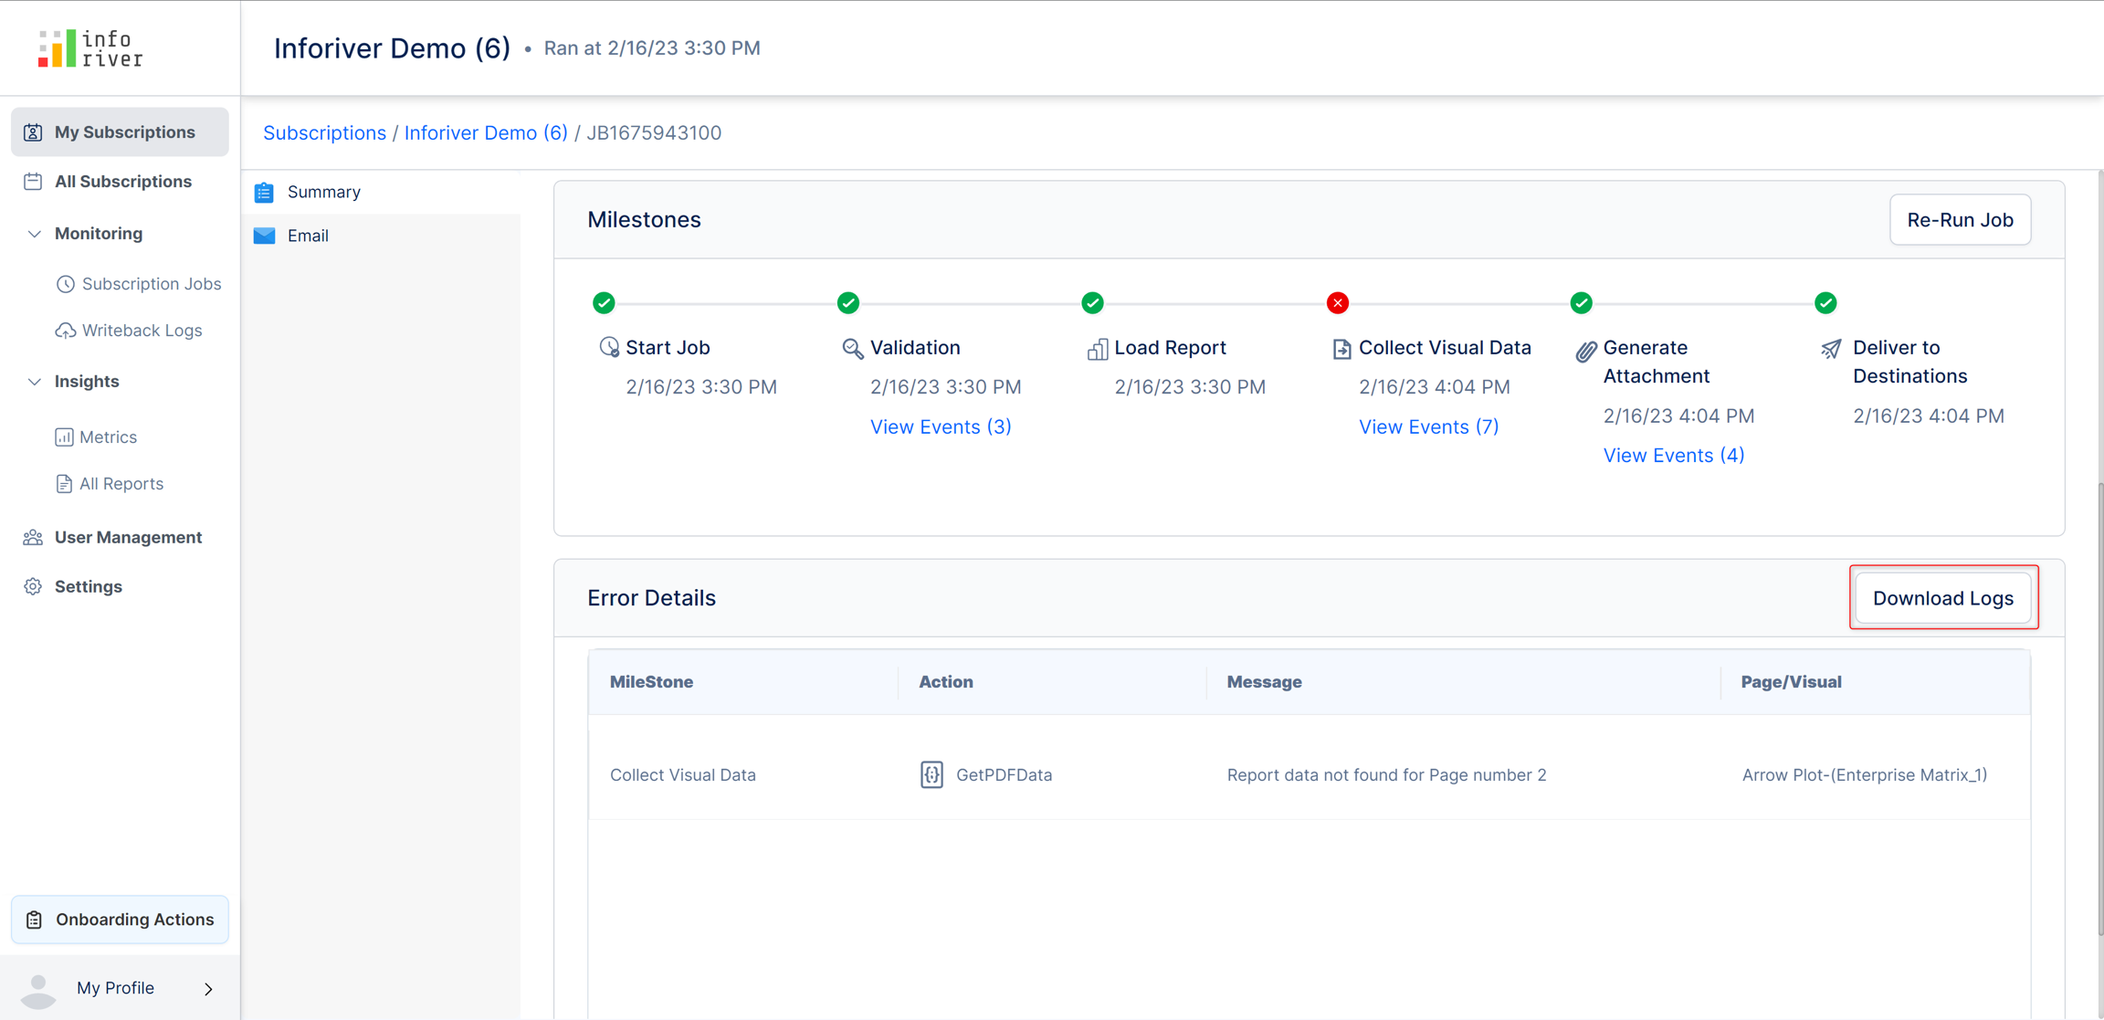
Task: Click the Writeback Logs cloud icon
Action: (x=65, y=331)
